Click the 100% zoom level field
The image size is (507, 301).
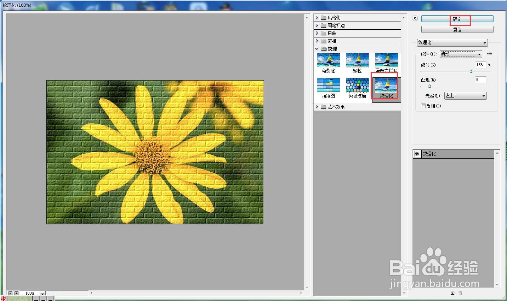30,293
